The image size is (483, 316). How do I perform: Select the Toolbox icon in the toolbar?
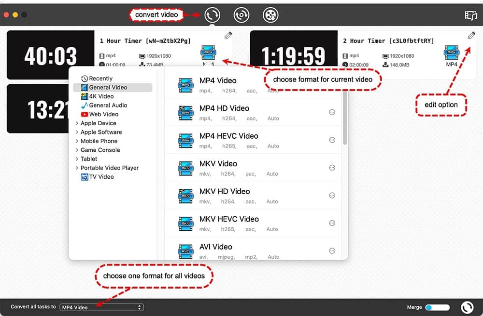270,14
